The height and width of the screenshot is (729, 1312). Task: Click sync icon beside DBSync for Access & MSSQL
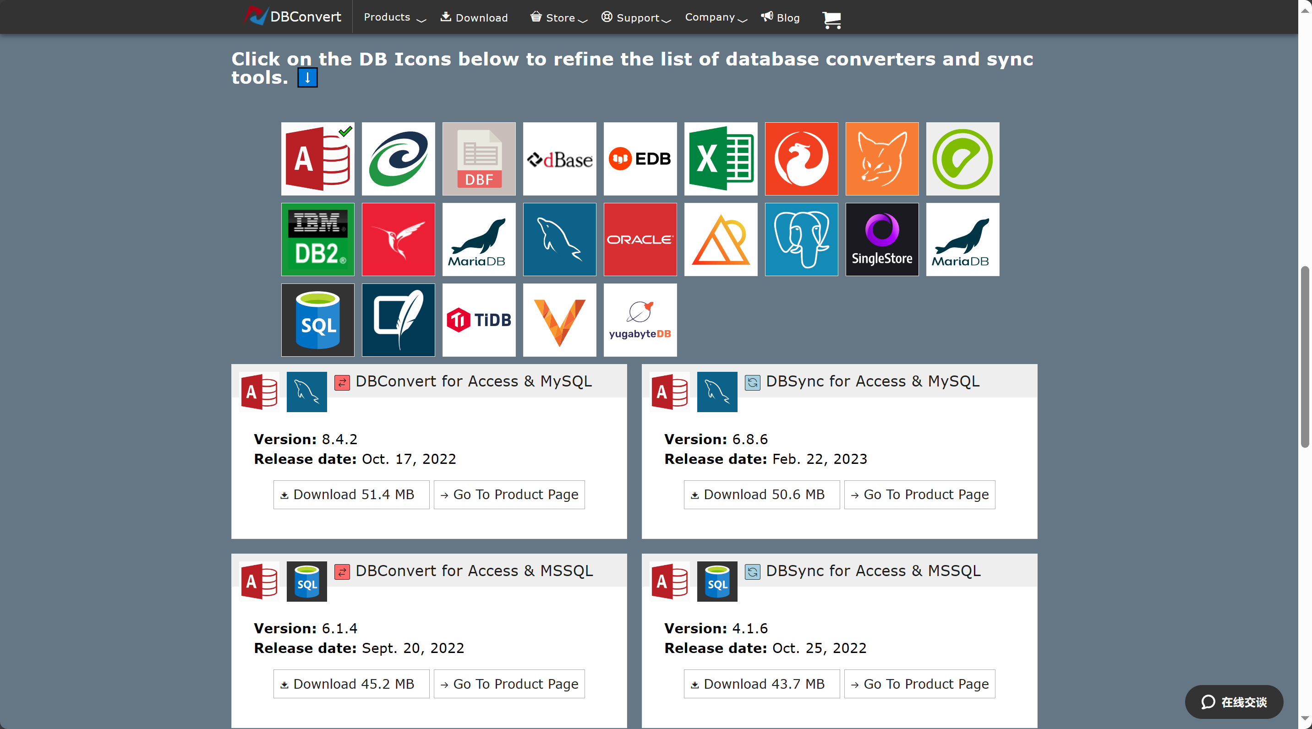point(752,571)
